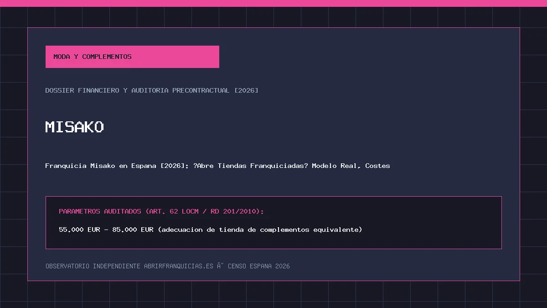
Task: Click the OBSERVATORIO INDEPENDIENTE ABRIRFRANQUICIAS.ES footer text
Action: tap(168, 266)
